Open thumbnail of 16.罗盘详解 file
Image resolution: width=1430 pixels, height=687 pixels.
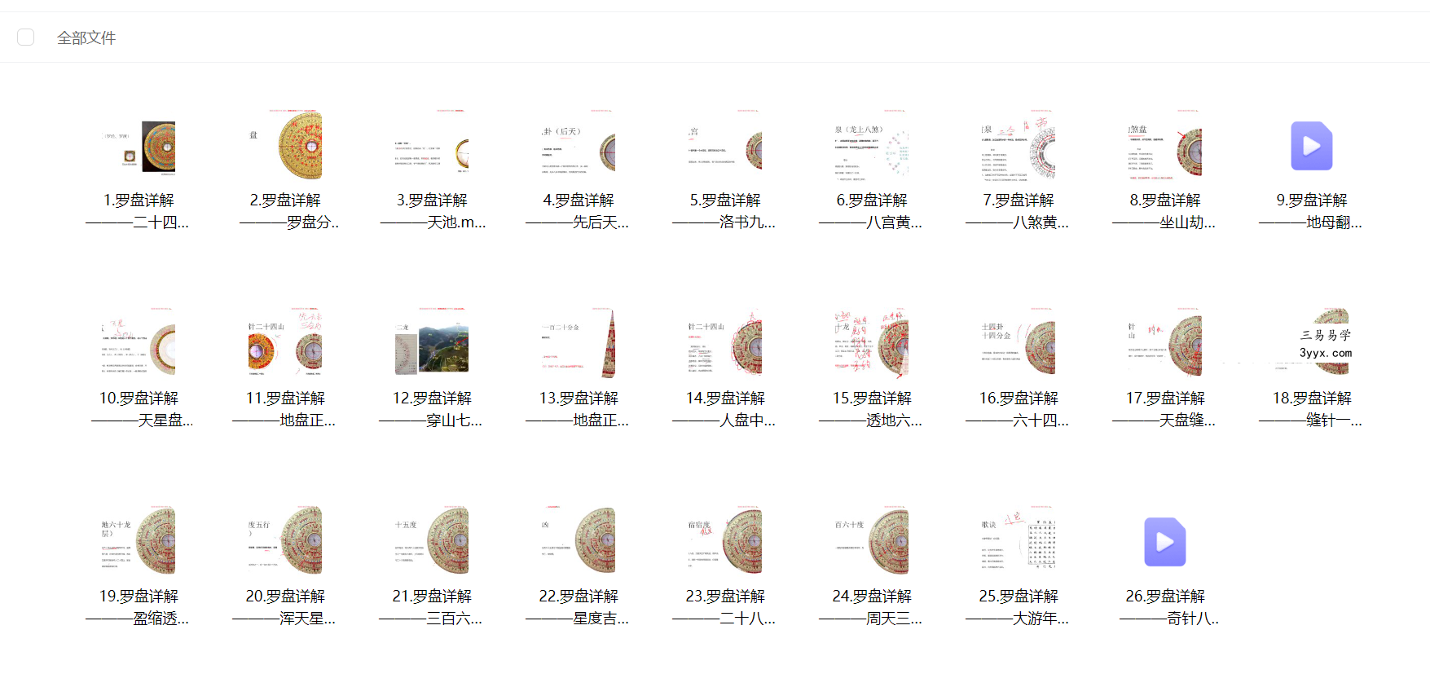(x=1019, y=344)
